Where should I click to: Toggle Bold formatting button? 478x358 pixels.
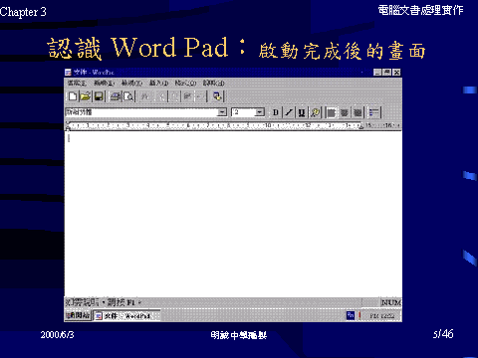pos(276,112)
